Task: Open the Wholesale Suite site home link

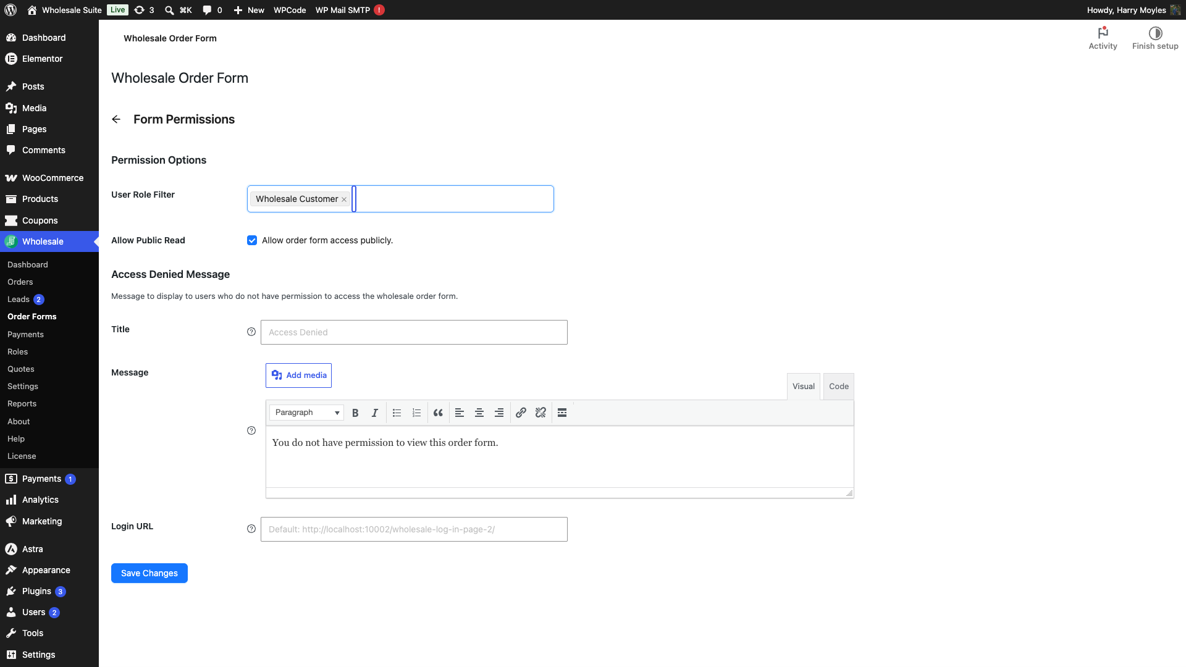Action: point(64,10)
